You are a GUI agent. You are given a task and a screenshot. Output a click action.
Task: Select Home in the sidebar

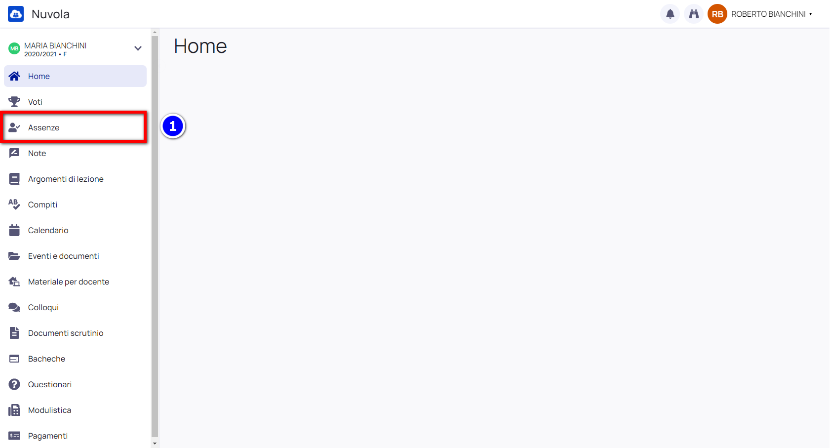pos(75,76)
